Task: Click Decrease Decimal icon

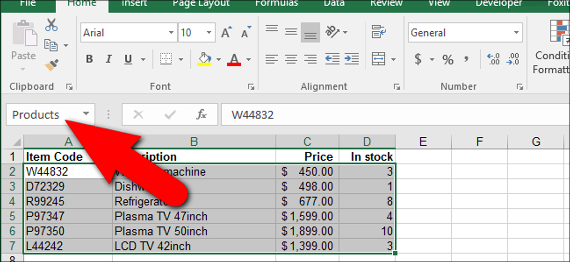Action: coord(513,59)
